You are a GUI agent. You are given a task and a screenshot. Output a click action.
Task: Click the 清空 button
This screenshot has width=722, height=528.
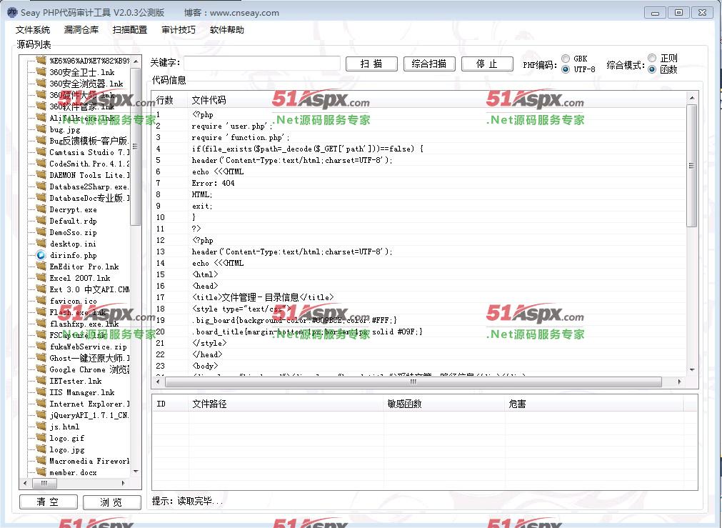tap(48, 502)
